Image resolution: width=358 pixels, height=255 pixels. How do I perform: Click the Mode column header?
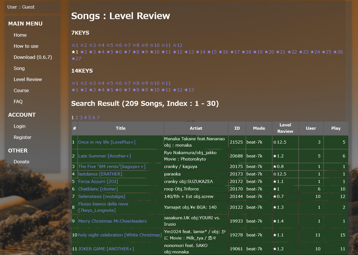pyautogui.click(x=259, y=128)
